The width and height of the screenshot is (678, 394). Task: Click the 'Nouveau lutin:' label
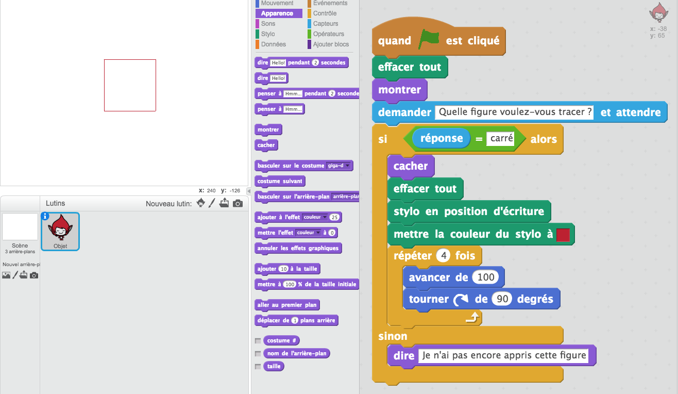pos(169,204)
